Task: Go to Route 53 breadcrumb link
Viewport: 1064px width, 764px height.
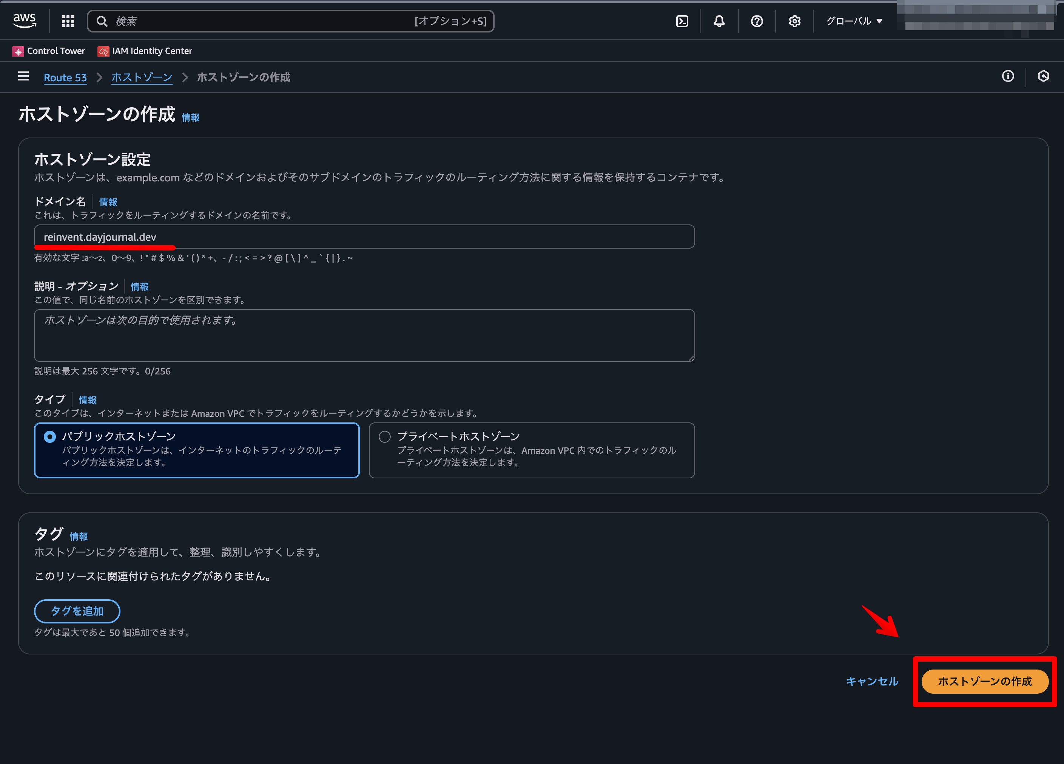Action: [65, 77]
